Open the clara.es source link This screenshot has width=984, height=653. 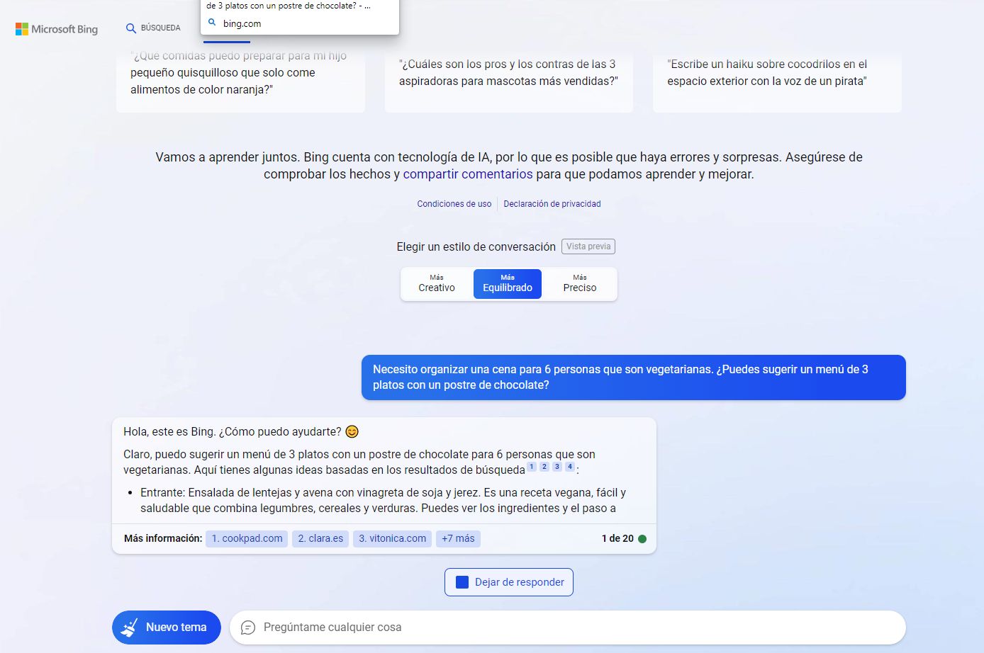(320, 538)
